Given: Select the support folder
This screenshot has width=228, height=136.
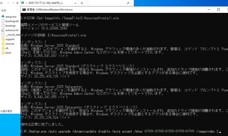Looking at the screenshot, I should pyautogui.click(x=10, y=39).
